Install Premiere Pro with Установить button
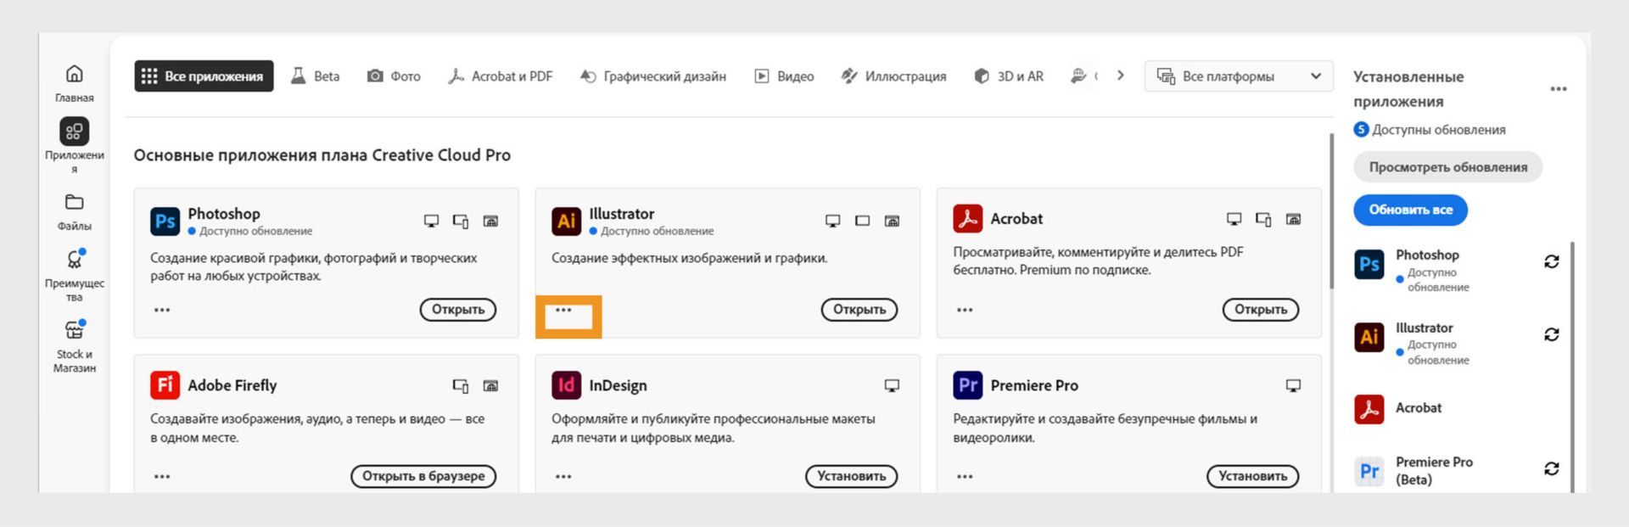 click(x=1253, y=476)
